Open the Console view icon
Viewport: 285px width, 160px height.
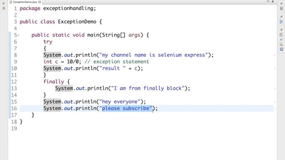pos(281,49)
